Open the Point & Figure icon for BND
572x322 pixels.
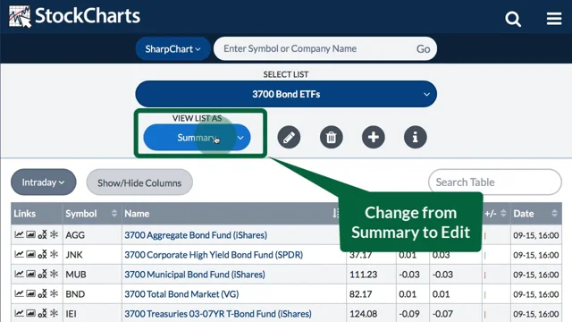[42, 293]
